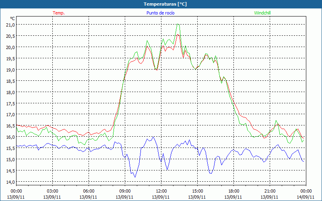The image size is (322, 201).
Task: Click the 16,5 y-axis value
Action: (x=10, y=125)
